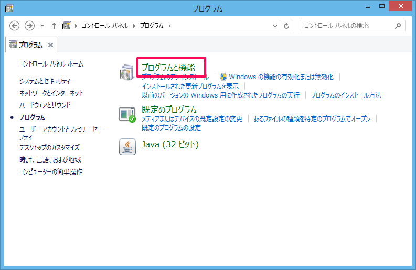Open ネットワークとインターネット in sidebar

pyautogui.click(x=51, y=93)
